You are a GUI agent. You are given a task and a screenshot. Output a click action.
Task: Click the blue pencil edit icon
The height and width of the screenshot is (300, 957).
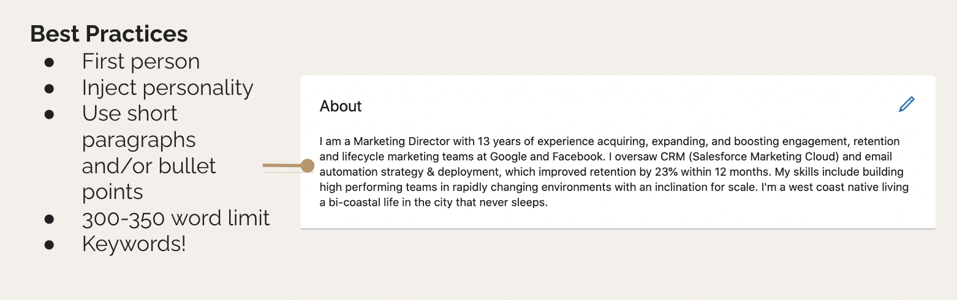906,105
